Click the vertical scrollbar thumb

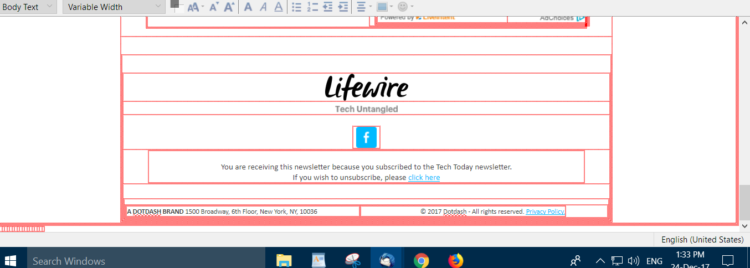744,202
